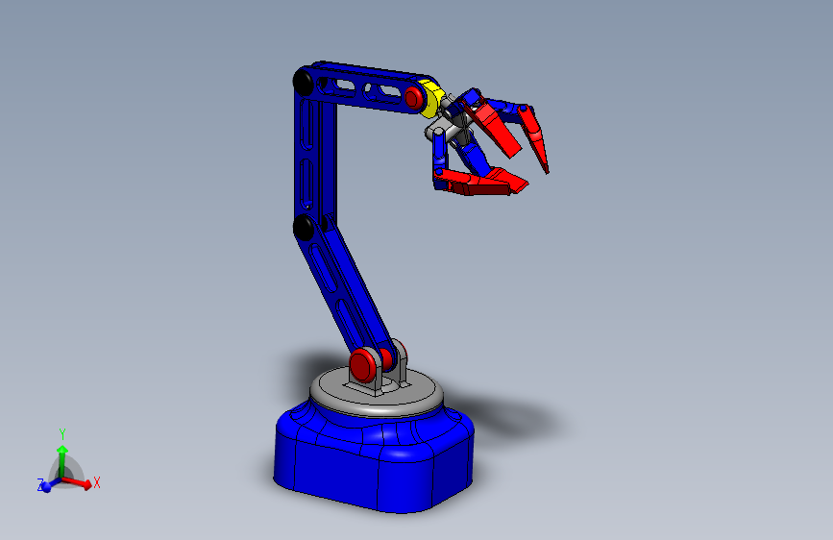Select the black cap at the top corner joint
Image resolution: width=833 pixels, height=540 pixels.
tap(304, 82)
